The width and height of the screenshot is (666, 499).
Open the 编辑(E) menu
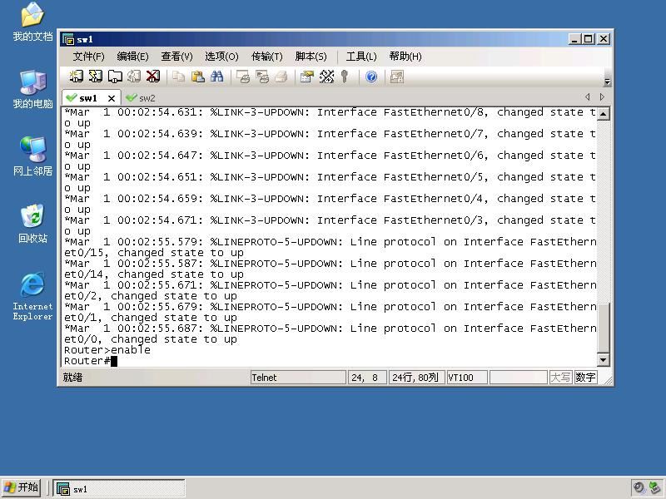(132, 57)
